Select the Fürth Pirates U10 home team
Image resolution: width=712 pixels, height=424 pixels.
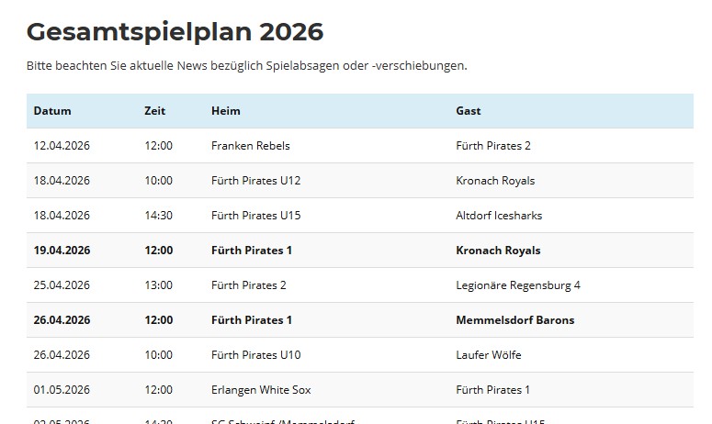(255, 355)
